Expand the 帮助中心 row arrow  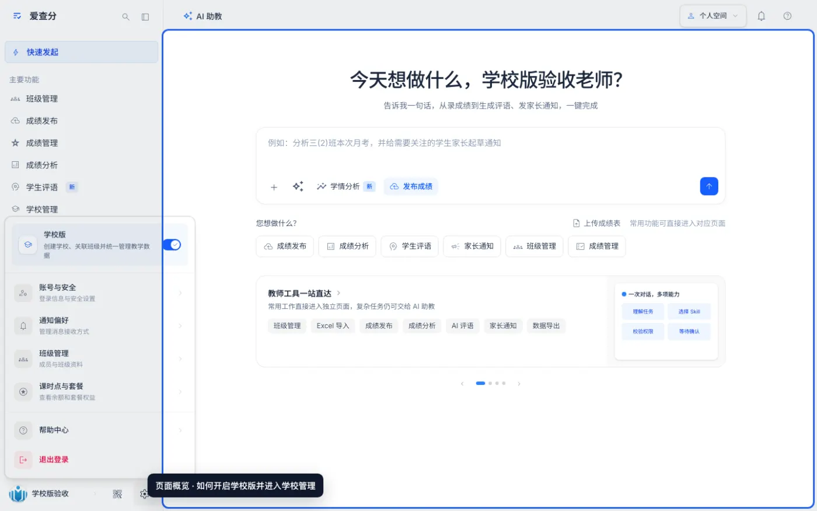(180, 430)
